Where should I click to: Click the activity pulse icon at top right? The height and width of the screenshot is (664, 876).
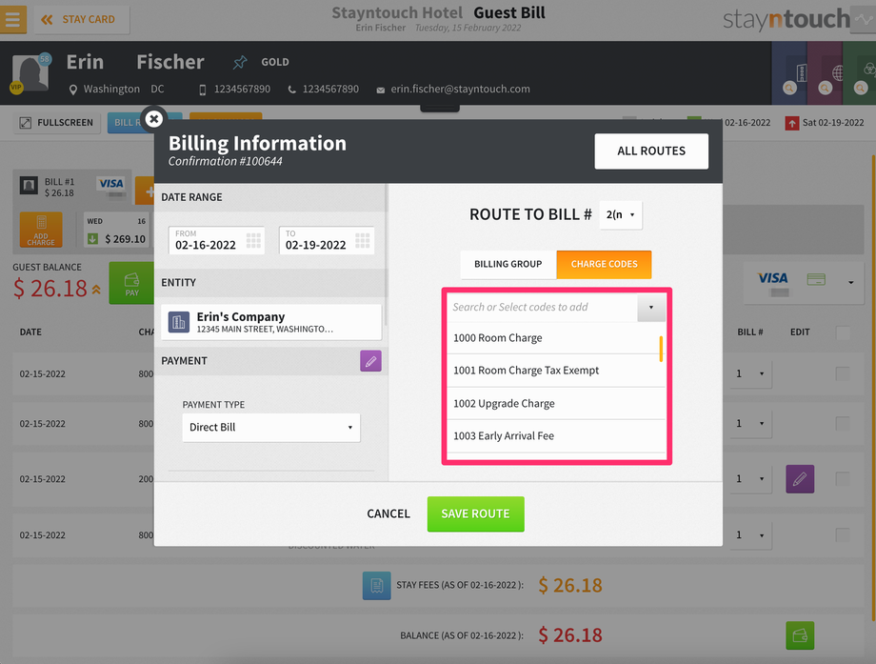tap(865, 20)
